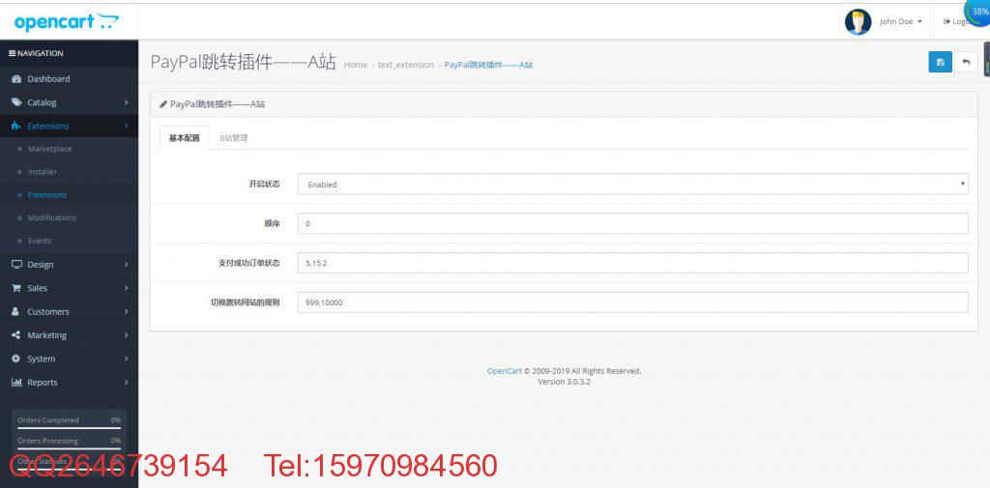
Task: Collapse the Extensions menu chevron
Action: tap(127, 126)
